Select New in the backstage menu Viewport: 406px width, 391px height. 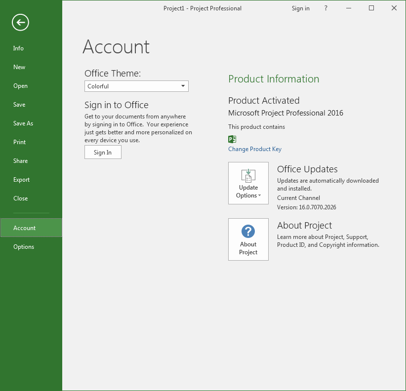tap(31, 67)
